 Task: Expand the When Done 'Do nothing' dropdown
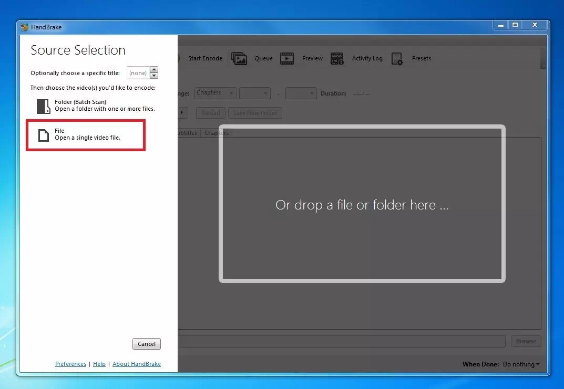pyautogui.click(x=521, y=364)
